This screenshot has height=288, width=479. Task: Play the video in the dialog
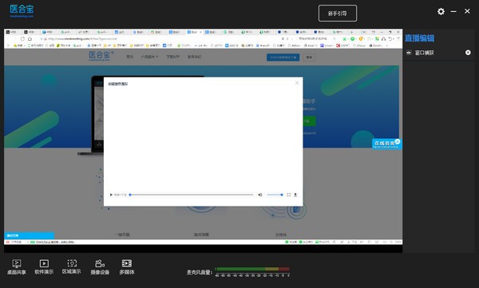111,195
